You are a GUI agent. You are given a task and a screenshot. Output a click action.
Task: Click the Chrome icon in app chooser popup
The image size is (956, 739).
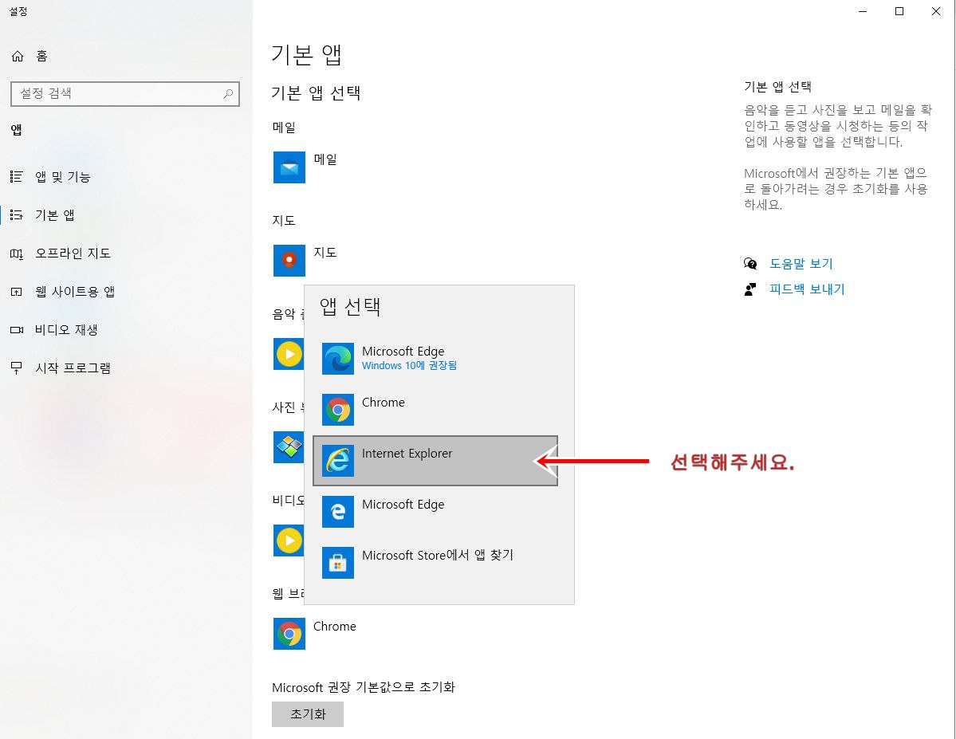338,409
